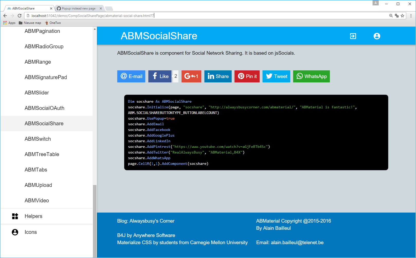The height and width of the screenshot is (258, 416).
Task: Open ABMSignaturePad sidebar entry
Action: pos(47,77)
